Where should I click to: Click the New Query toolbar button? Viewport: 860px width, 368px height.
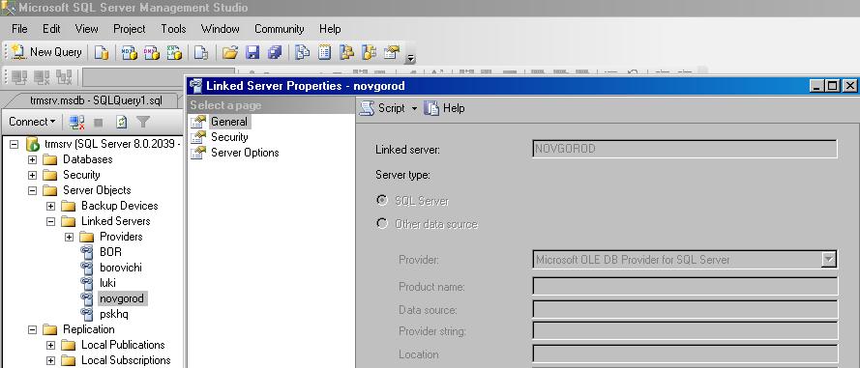[x=46, y=52]
